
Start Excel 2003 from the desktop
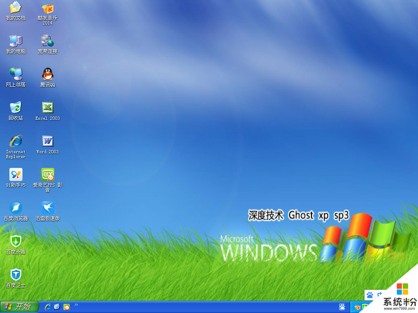(47, 108)
